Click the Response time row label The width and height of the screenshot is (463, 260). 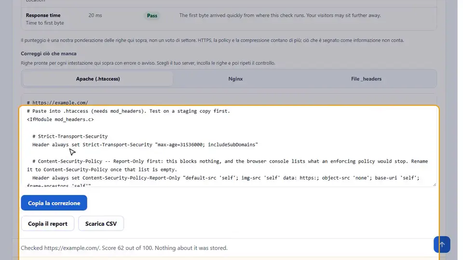point(43,15)
